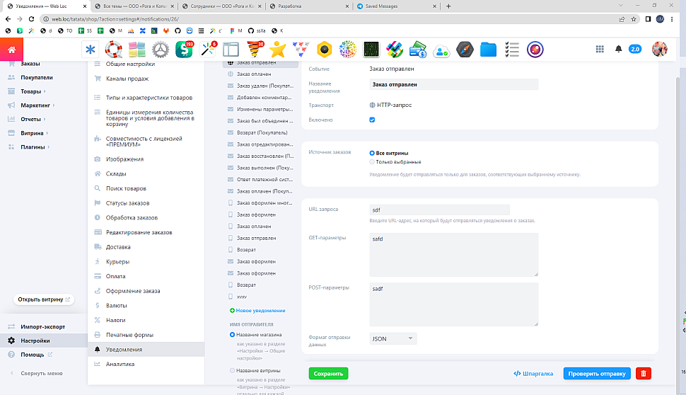The height and width of the screenshot is (395, 686).
Task: Click the URL запроса input field
Action: pos(439,210)
